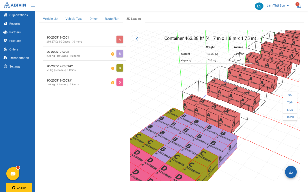Open the mail notifications icon
The height and width of the screenshot is (192, 308).
pyautogui.click(x=299, y=6)
